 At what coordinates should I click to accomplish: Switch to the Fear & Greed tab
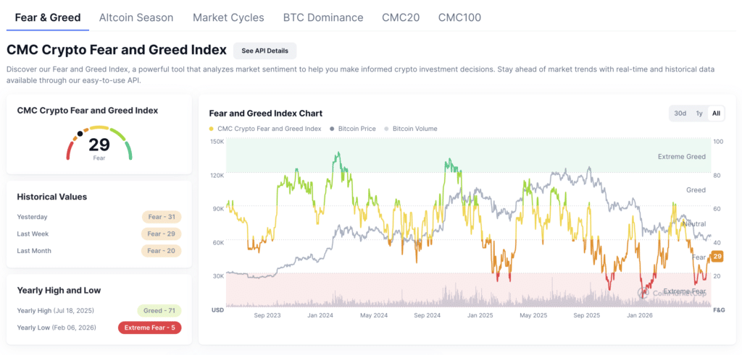point(48,17)
